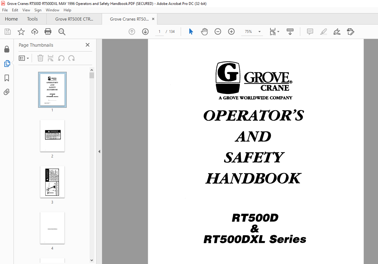
Task: Open the Attachments paperclip panel
Action: (7, 92)
